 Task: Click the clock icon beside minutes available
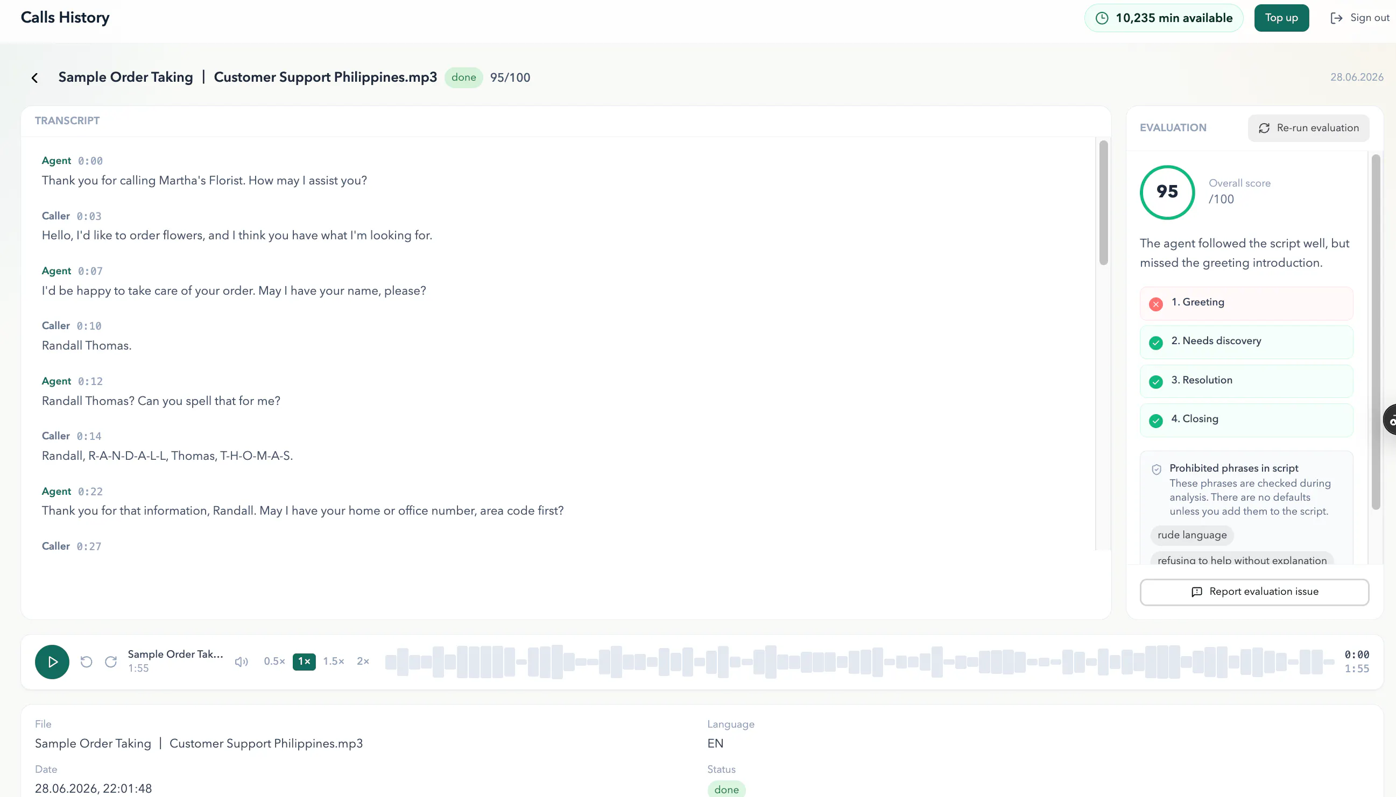(1102, 18)
